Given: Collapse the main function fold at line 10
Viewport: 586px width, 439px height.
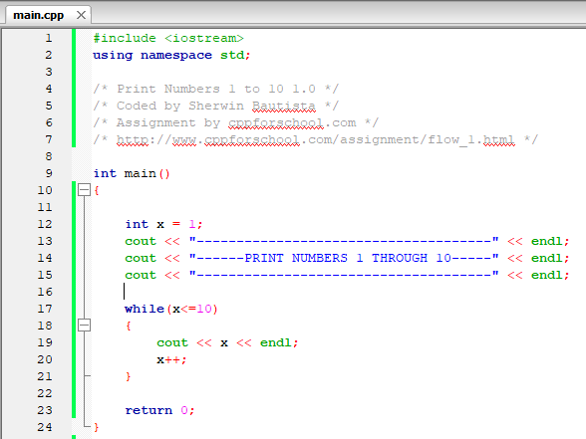Looking at the screenshot, I should (84, 190).
